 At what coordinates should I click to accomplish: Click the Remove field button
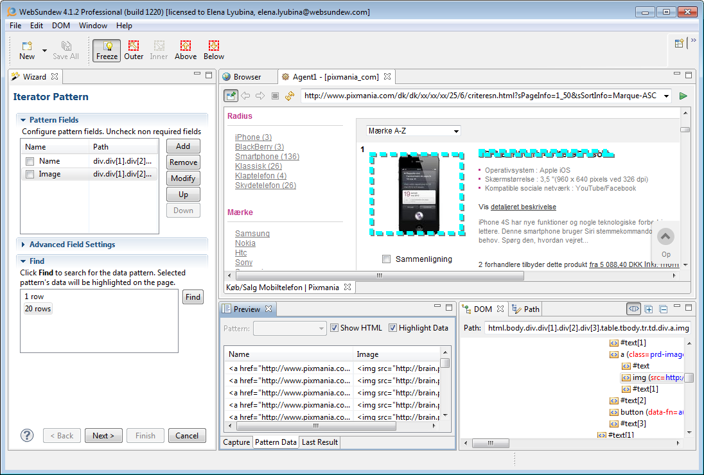coord(183,162)
